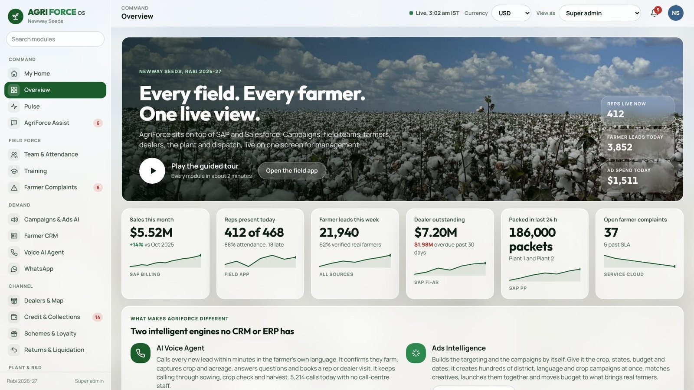This screenshot has width=694, height=390.
Task: Click the Team & Attendance people icon
Action: pos(14,155)
